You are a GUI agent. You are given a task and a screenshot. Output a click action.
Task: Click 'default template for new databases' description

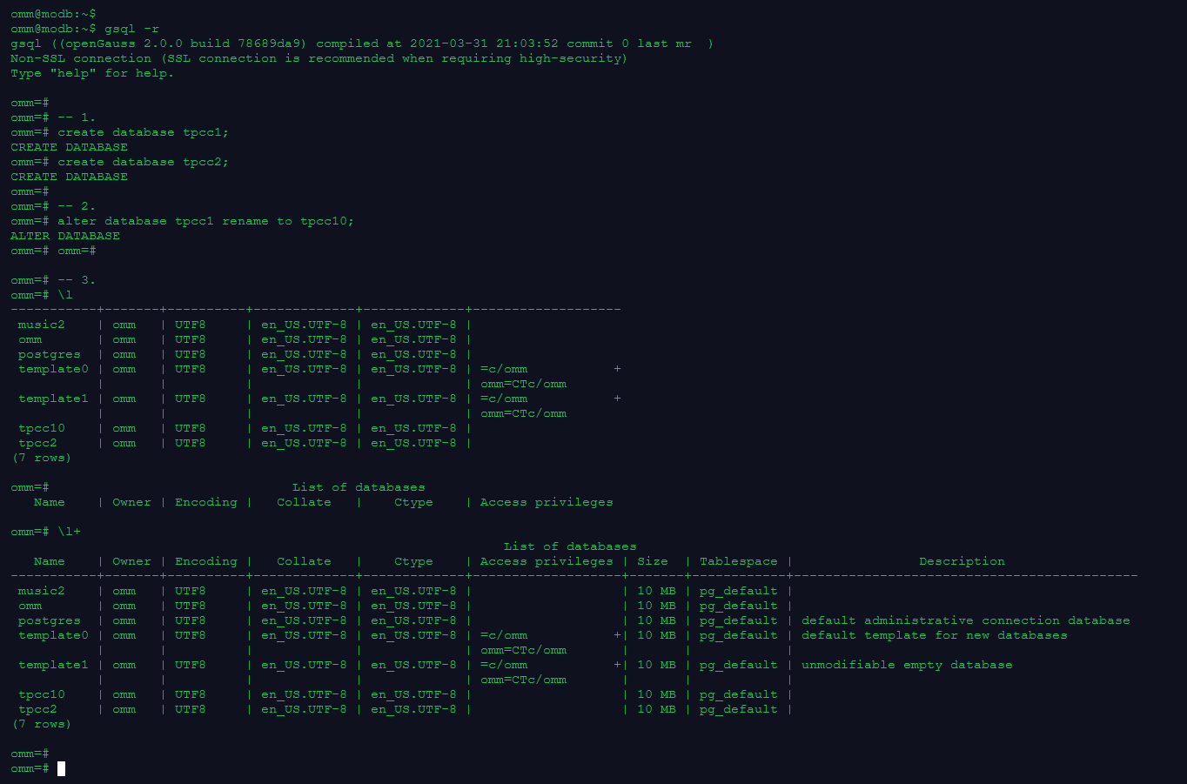(x=935, y=635)
